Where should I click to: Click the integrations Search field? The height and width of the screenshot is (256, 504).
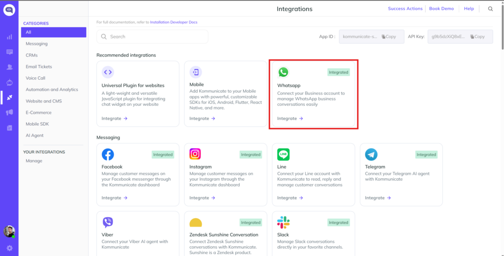pos(153,36)
